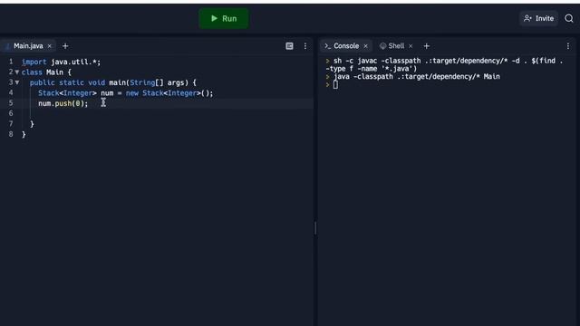Click the Stack<Integer> declaration line
The image size is (580, 326).
coord(126,93)
